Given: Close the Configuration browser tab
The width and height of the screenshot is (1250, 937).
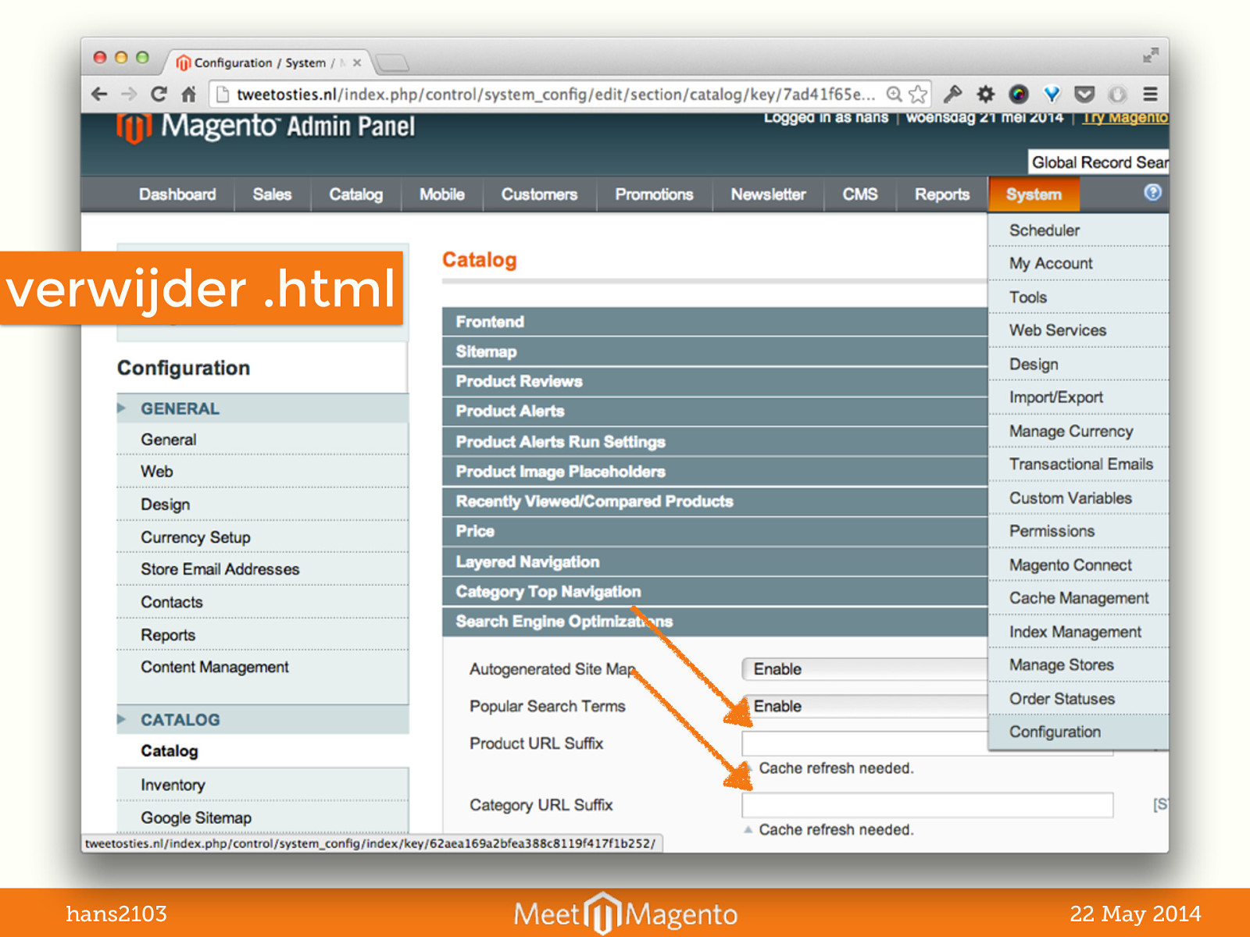Looking at the screenshot, I should pos(357,63).
